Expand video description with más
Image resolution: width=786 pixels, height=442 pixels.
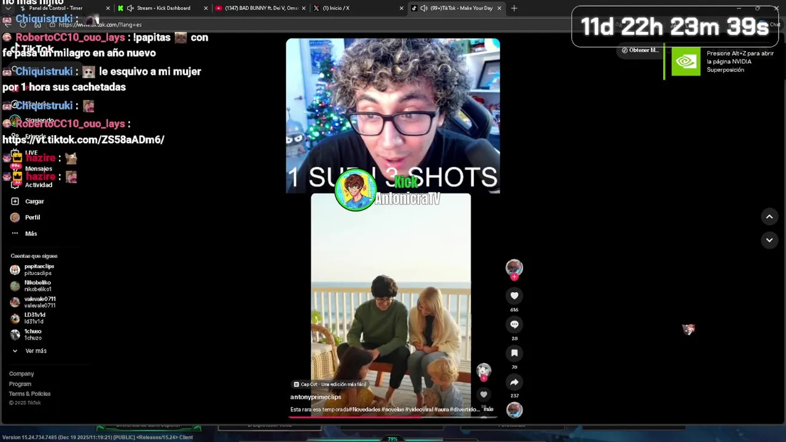click(x=488, y=409)
